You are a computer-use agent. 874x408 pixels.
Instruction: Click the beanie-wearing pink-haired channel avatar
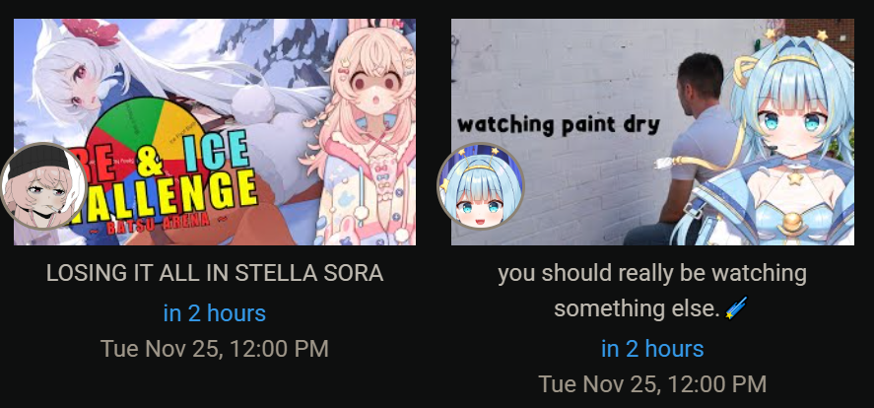(x=43, y=186)
